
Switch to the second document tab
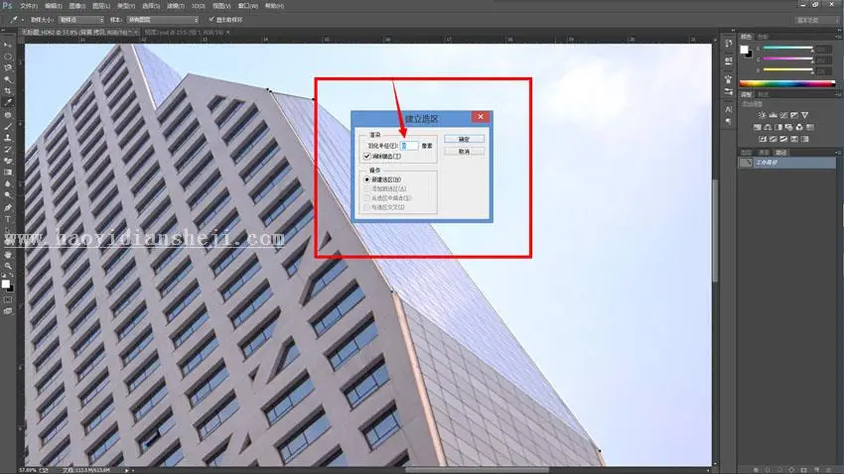pyautogui.click(x=184, y=33)
